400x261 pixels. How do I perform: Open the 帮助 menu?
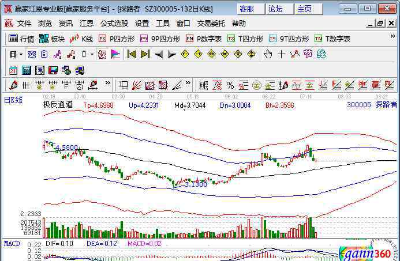(x=239, y=24)
